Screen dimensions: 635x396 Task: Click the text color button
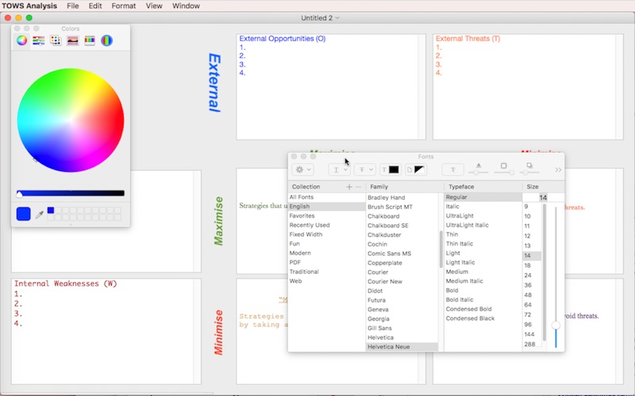click(x=391, y=169)
